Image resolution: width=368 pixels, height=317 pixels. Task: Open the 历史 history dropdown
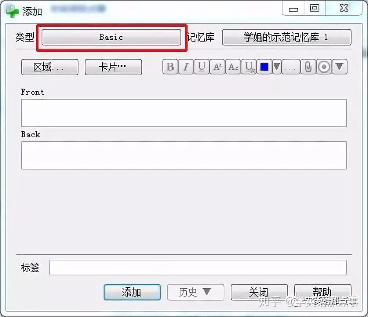point(196,292)
